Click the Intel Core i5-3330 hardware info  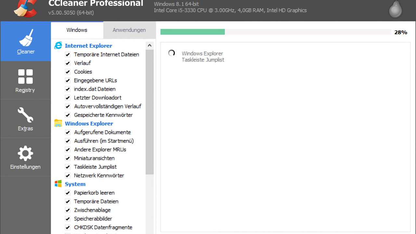click(230, 10)
